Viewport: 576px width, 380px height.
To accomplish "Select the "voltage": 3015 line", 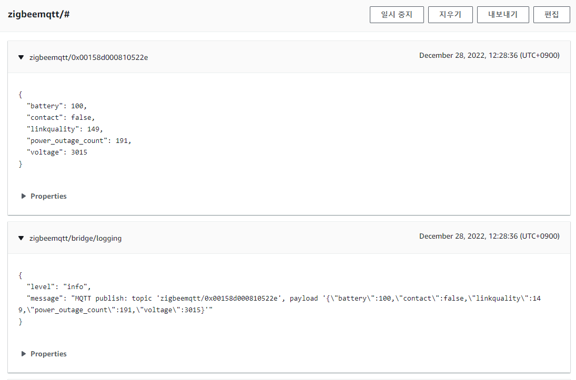I will click(57, 152).
